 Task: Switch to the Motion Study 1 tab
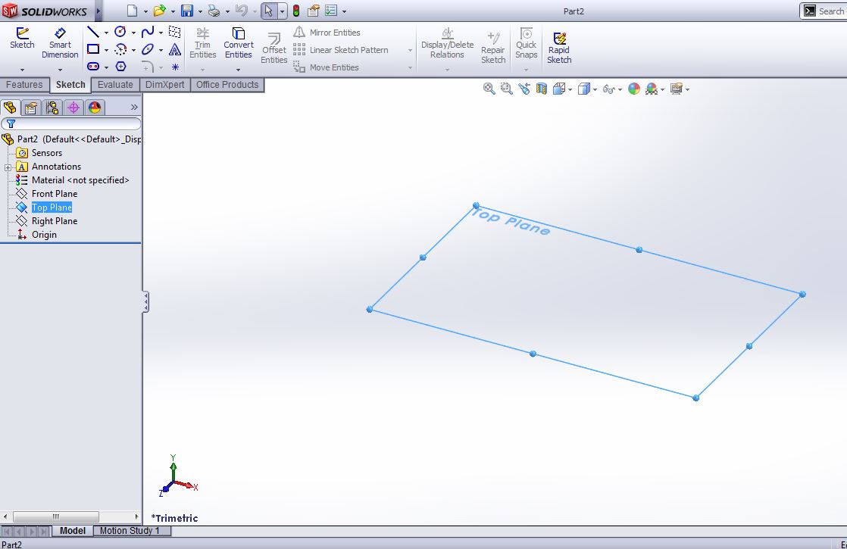click(132, 531)
